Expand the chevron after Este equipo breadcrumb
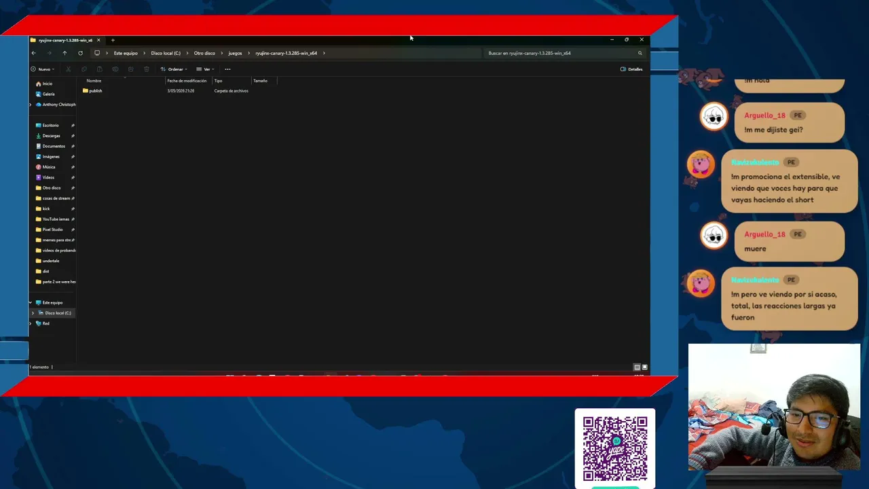 pyautogui.click(x=144, y=53)
